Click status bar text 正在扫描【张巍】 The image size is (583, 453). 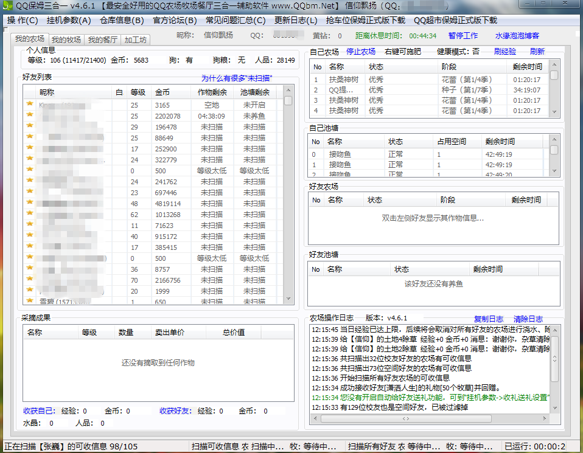(71, 446)
